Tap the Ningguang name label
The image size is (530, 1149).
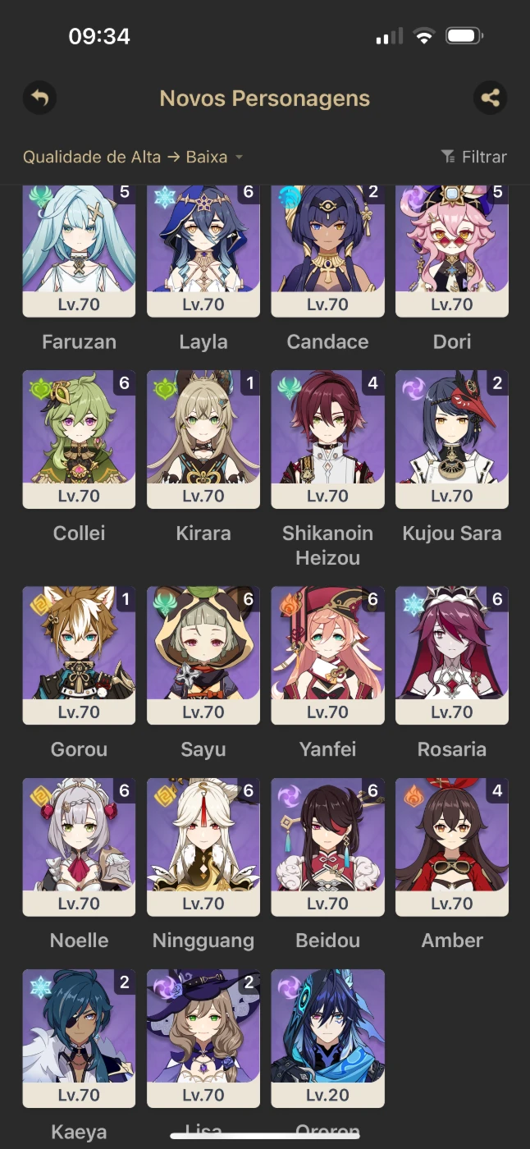(x=203, y=941)
